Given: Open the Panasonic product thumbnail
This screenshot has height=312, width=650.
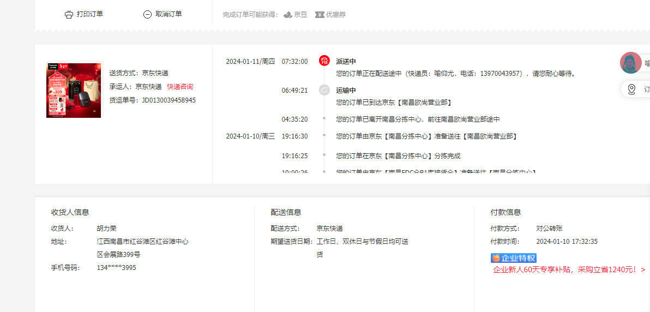Looking at the screenshot, I should click(x=74, y=90).
